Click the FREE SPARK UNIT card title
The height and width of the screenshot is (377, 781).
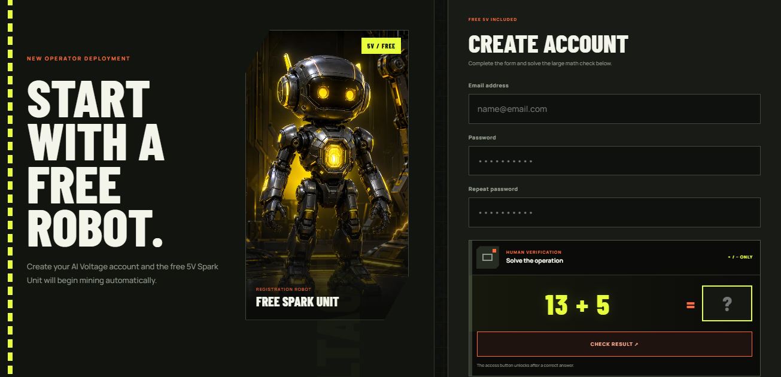[297, 302]
